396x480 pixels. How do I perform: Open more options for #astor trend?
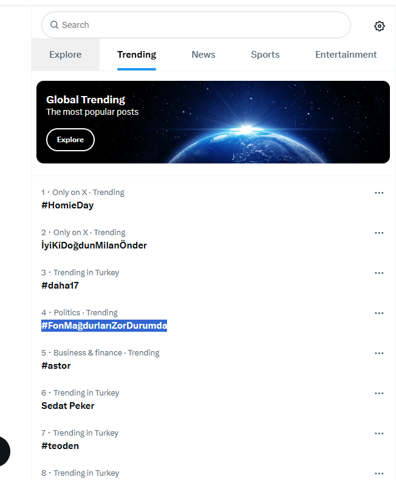click(379, 353)
